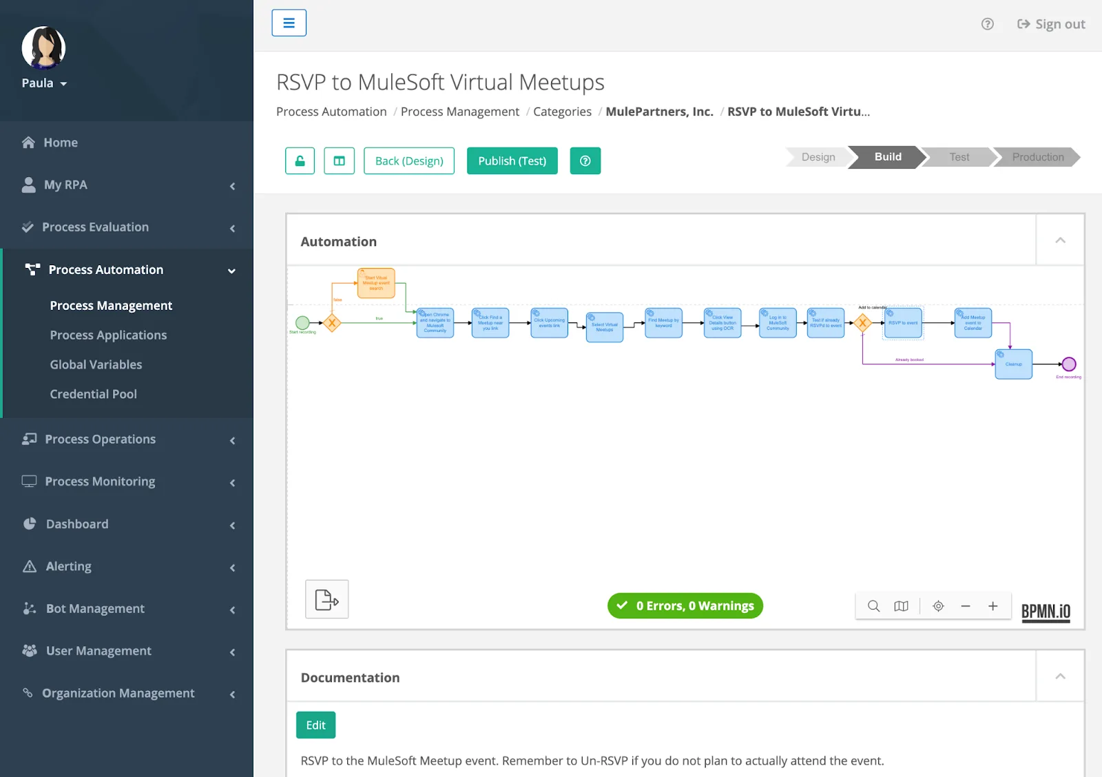This screenshot has height=777, width=1102.
Task: Select the Find Meetup by keyword task
Action: (664, 322)
